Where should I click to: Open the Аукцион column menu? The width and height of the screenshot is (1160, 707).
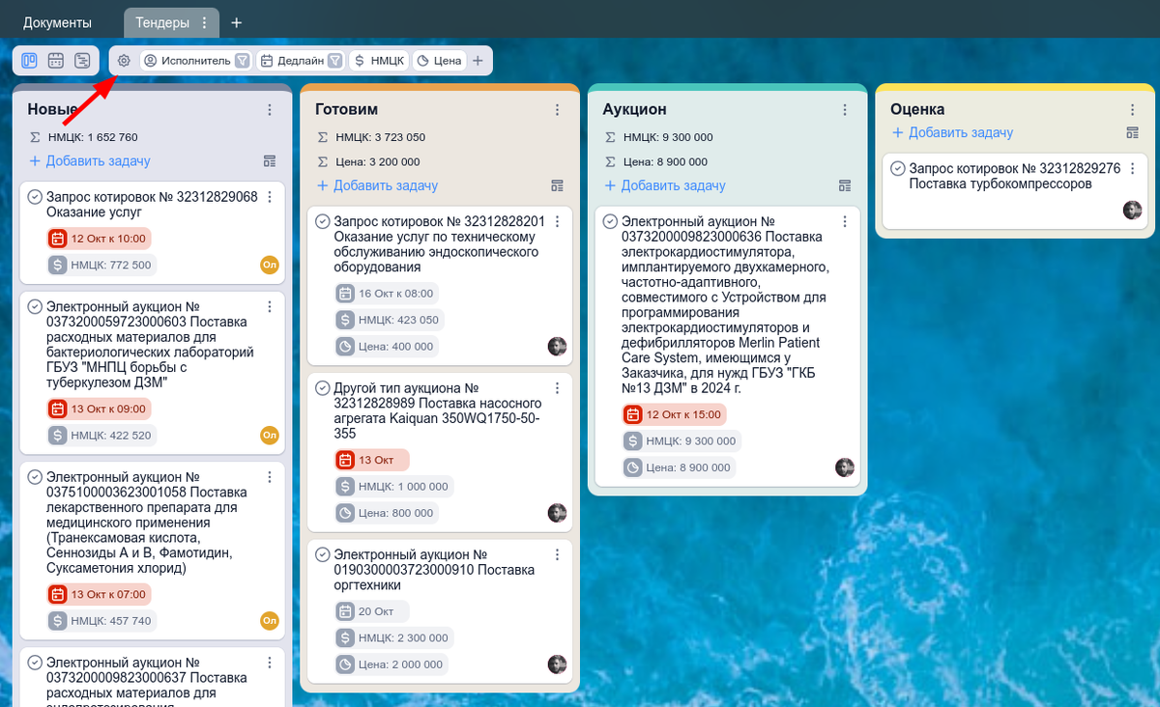845,110
